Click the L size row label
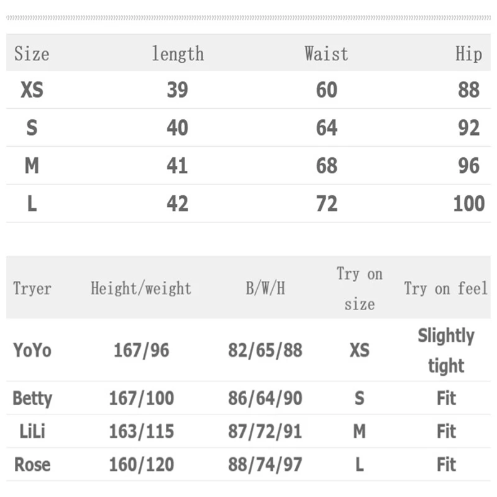The height and width of the screenshot is (497, 497). [32, 204]
